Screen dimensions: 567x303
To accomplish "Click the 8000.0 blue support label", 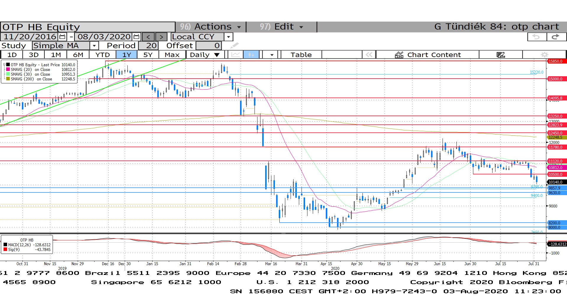I will click(x=557, y=227).
